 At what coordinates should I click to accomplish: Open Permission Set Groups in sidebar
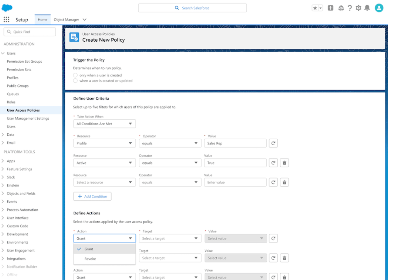[24, 61]
